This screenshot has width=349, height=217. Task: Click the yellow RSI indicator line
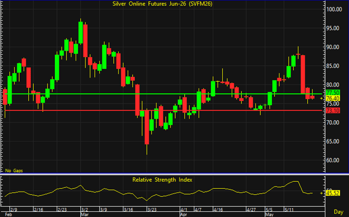point(159,191)
